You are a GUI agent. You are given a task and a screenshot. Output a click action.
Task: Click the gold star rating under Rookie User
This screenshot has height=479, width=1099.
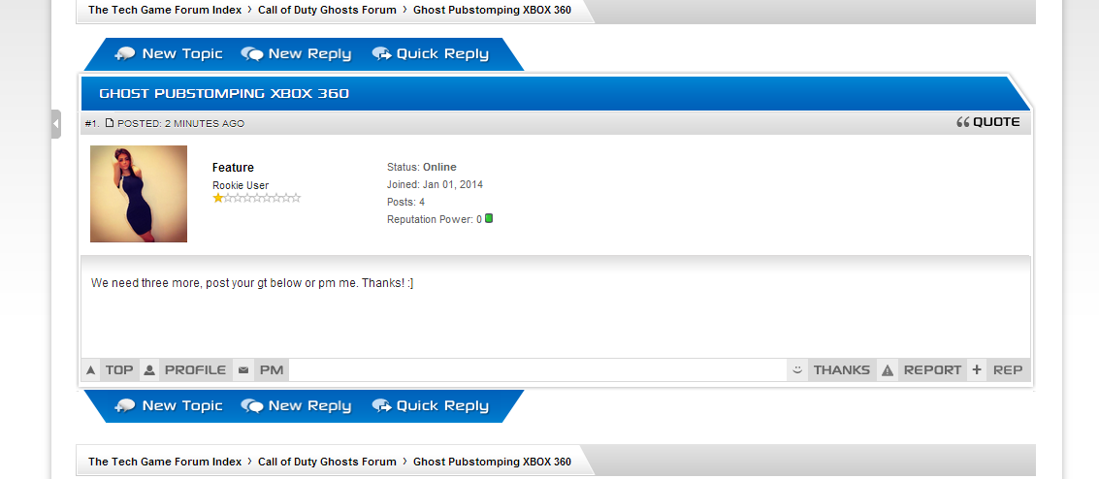pos(256,198)
